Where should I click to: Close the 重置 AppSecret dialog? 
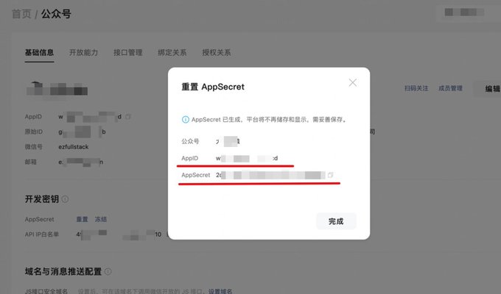click(x=352, y=83)
